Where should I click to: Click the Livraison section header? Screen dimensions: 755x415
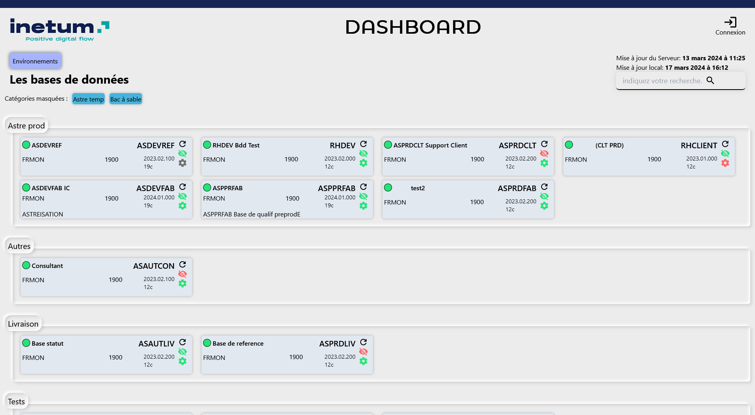23,323
